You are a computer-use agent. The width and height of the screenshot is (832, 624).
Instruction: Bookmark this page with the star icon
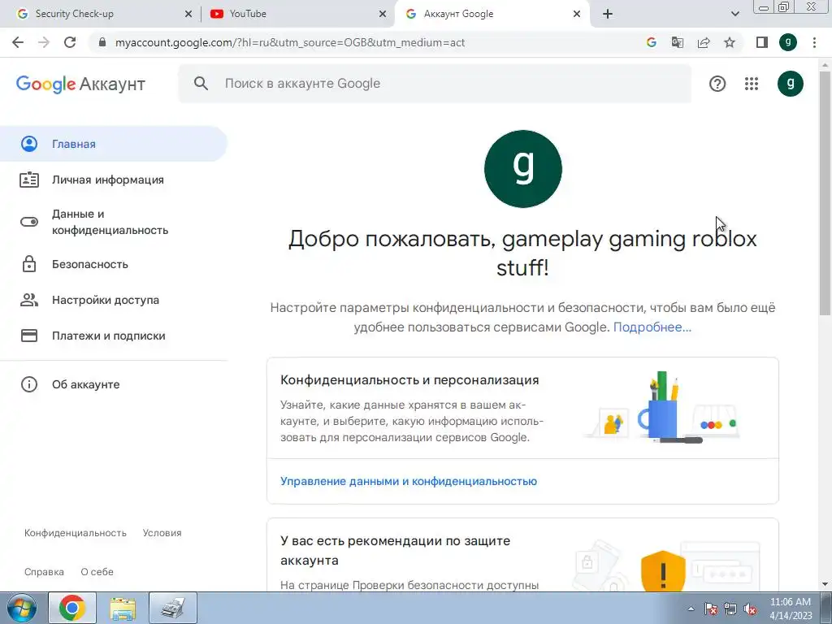coord(730,42)
